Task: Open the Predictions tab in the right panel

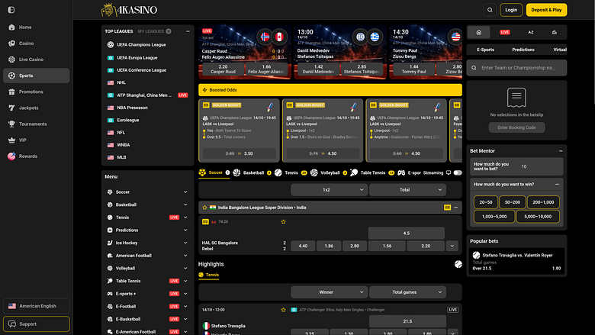Action: [x=523, y=50]
